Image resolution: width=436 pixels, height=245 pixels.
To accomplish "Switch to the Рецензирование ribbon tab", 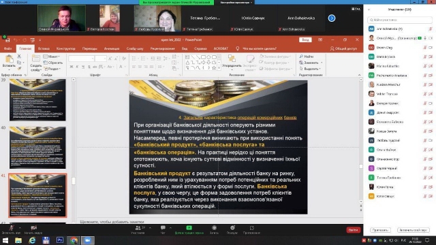I will tap(162, 48).
